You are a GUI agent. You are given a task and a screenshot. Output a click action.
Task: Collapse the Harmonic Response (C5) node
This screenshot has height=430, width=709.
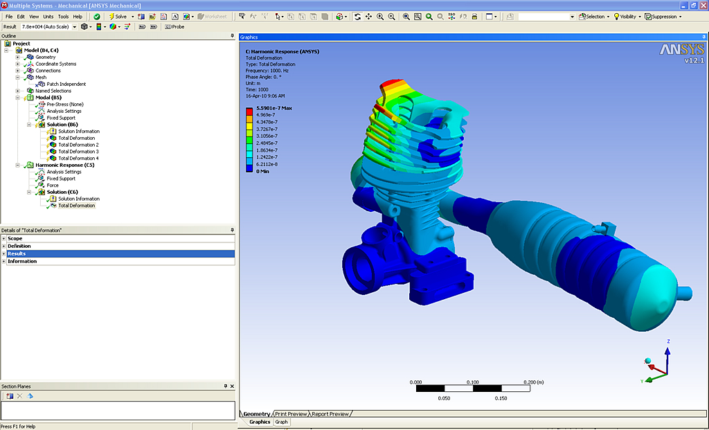coord(17,165)
